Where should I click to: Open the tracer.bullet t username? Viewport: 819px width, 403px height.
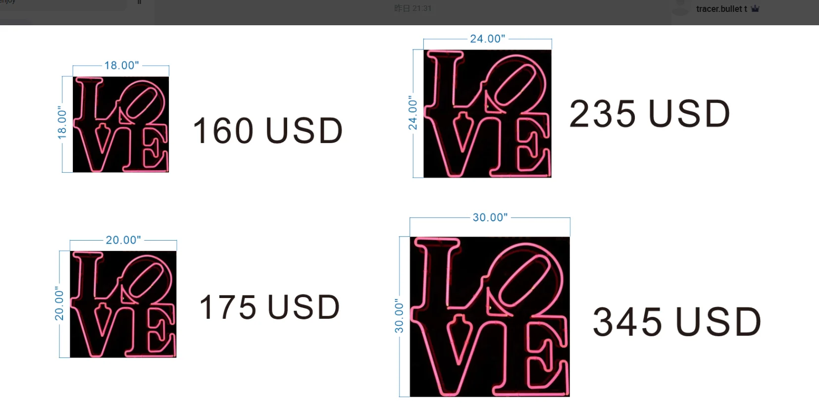pos(721,9)
